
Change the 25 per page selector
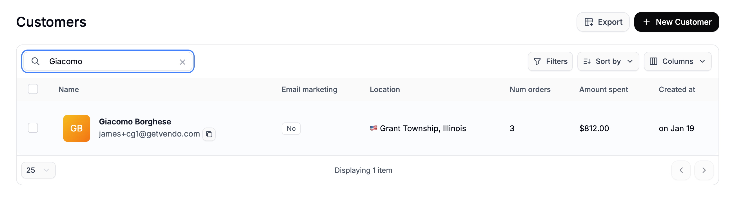[x=38, y=170]
